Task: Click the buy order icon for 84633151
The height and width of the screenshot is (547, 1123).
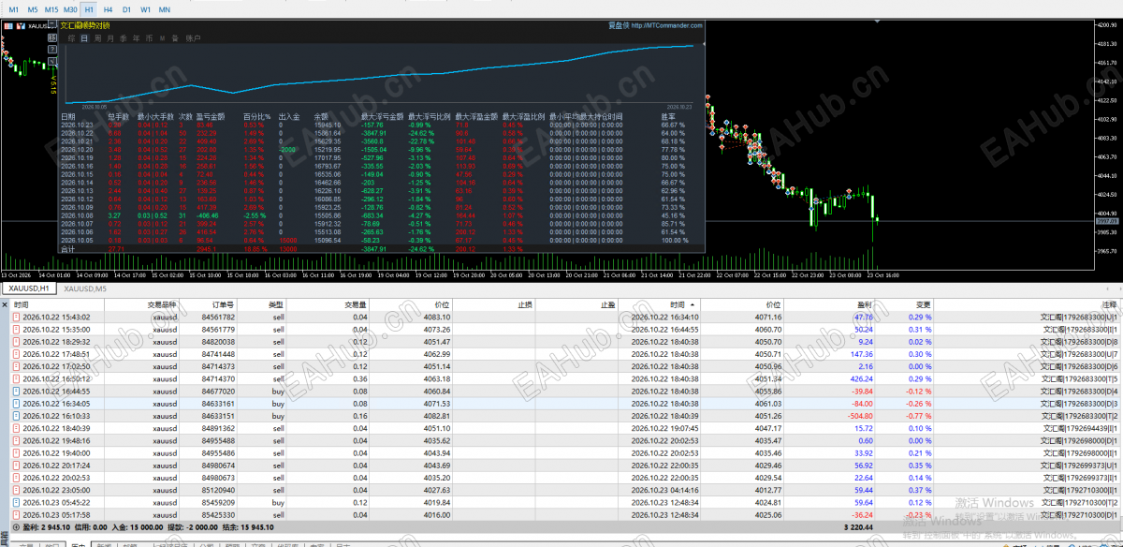Action: tap(16, 415)
